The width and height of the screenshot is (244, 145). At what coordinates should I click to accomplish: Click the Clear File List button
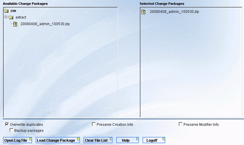tap(98, 140)
